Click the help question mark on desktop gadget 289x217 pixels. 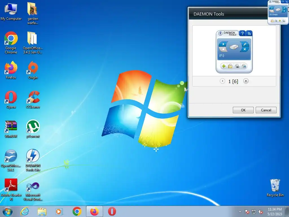(x=283, y=2)
